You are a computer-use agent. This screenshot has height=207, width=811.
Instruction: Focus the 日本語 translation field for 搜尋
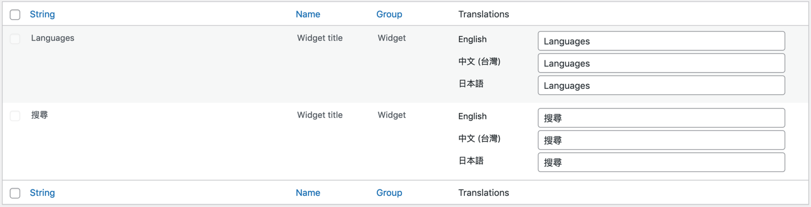pyautogui.click(x=661, y=162)
